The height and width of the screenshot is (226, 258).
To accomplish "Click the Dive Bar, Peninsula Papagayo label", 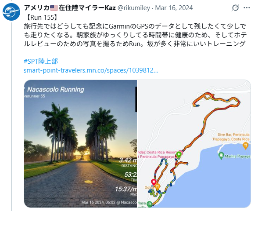I will [x=231, y=137].
